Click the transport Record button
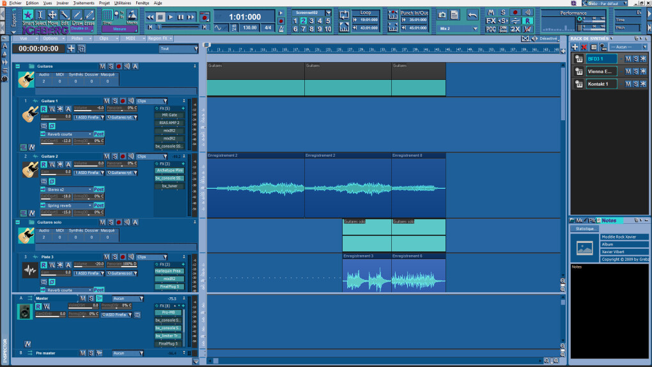This screenshot has height=367, width=652. (x=204, y=17)
